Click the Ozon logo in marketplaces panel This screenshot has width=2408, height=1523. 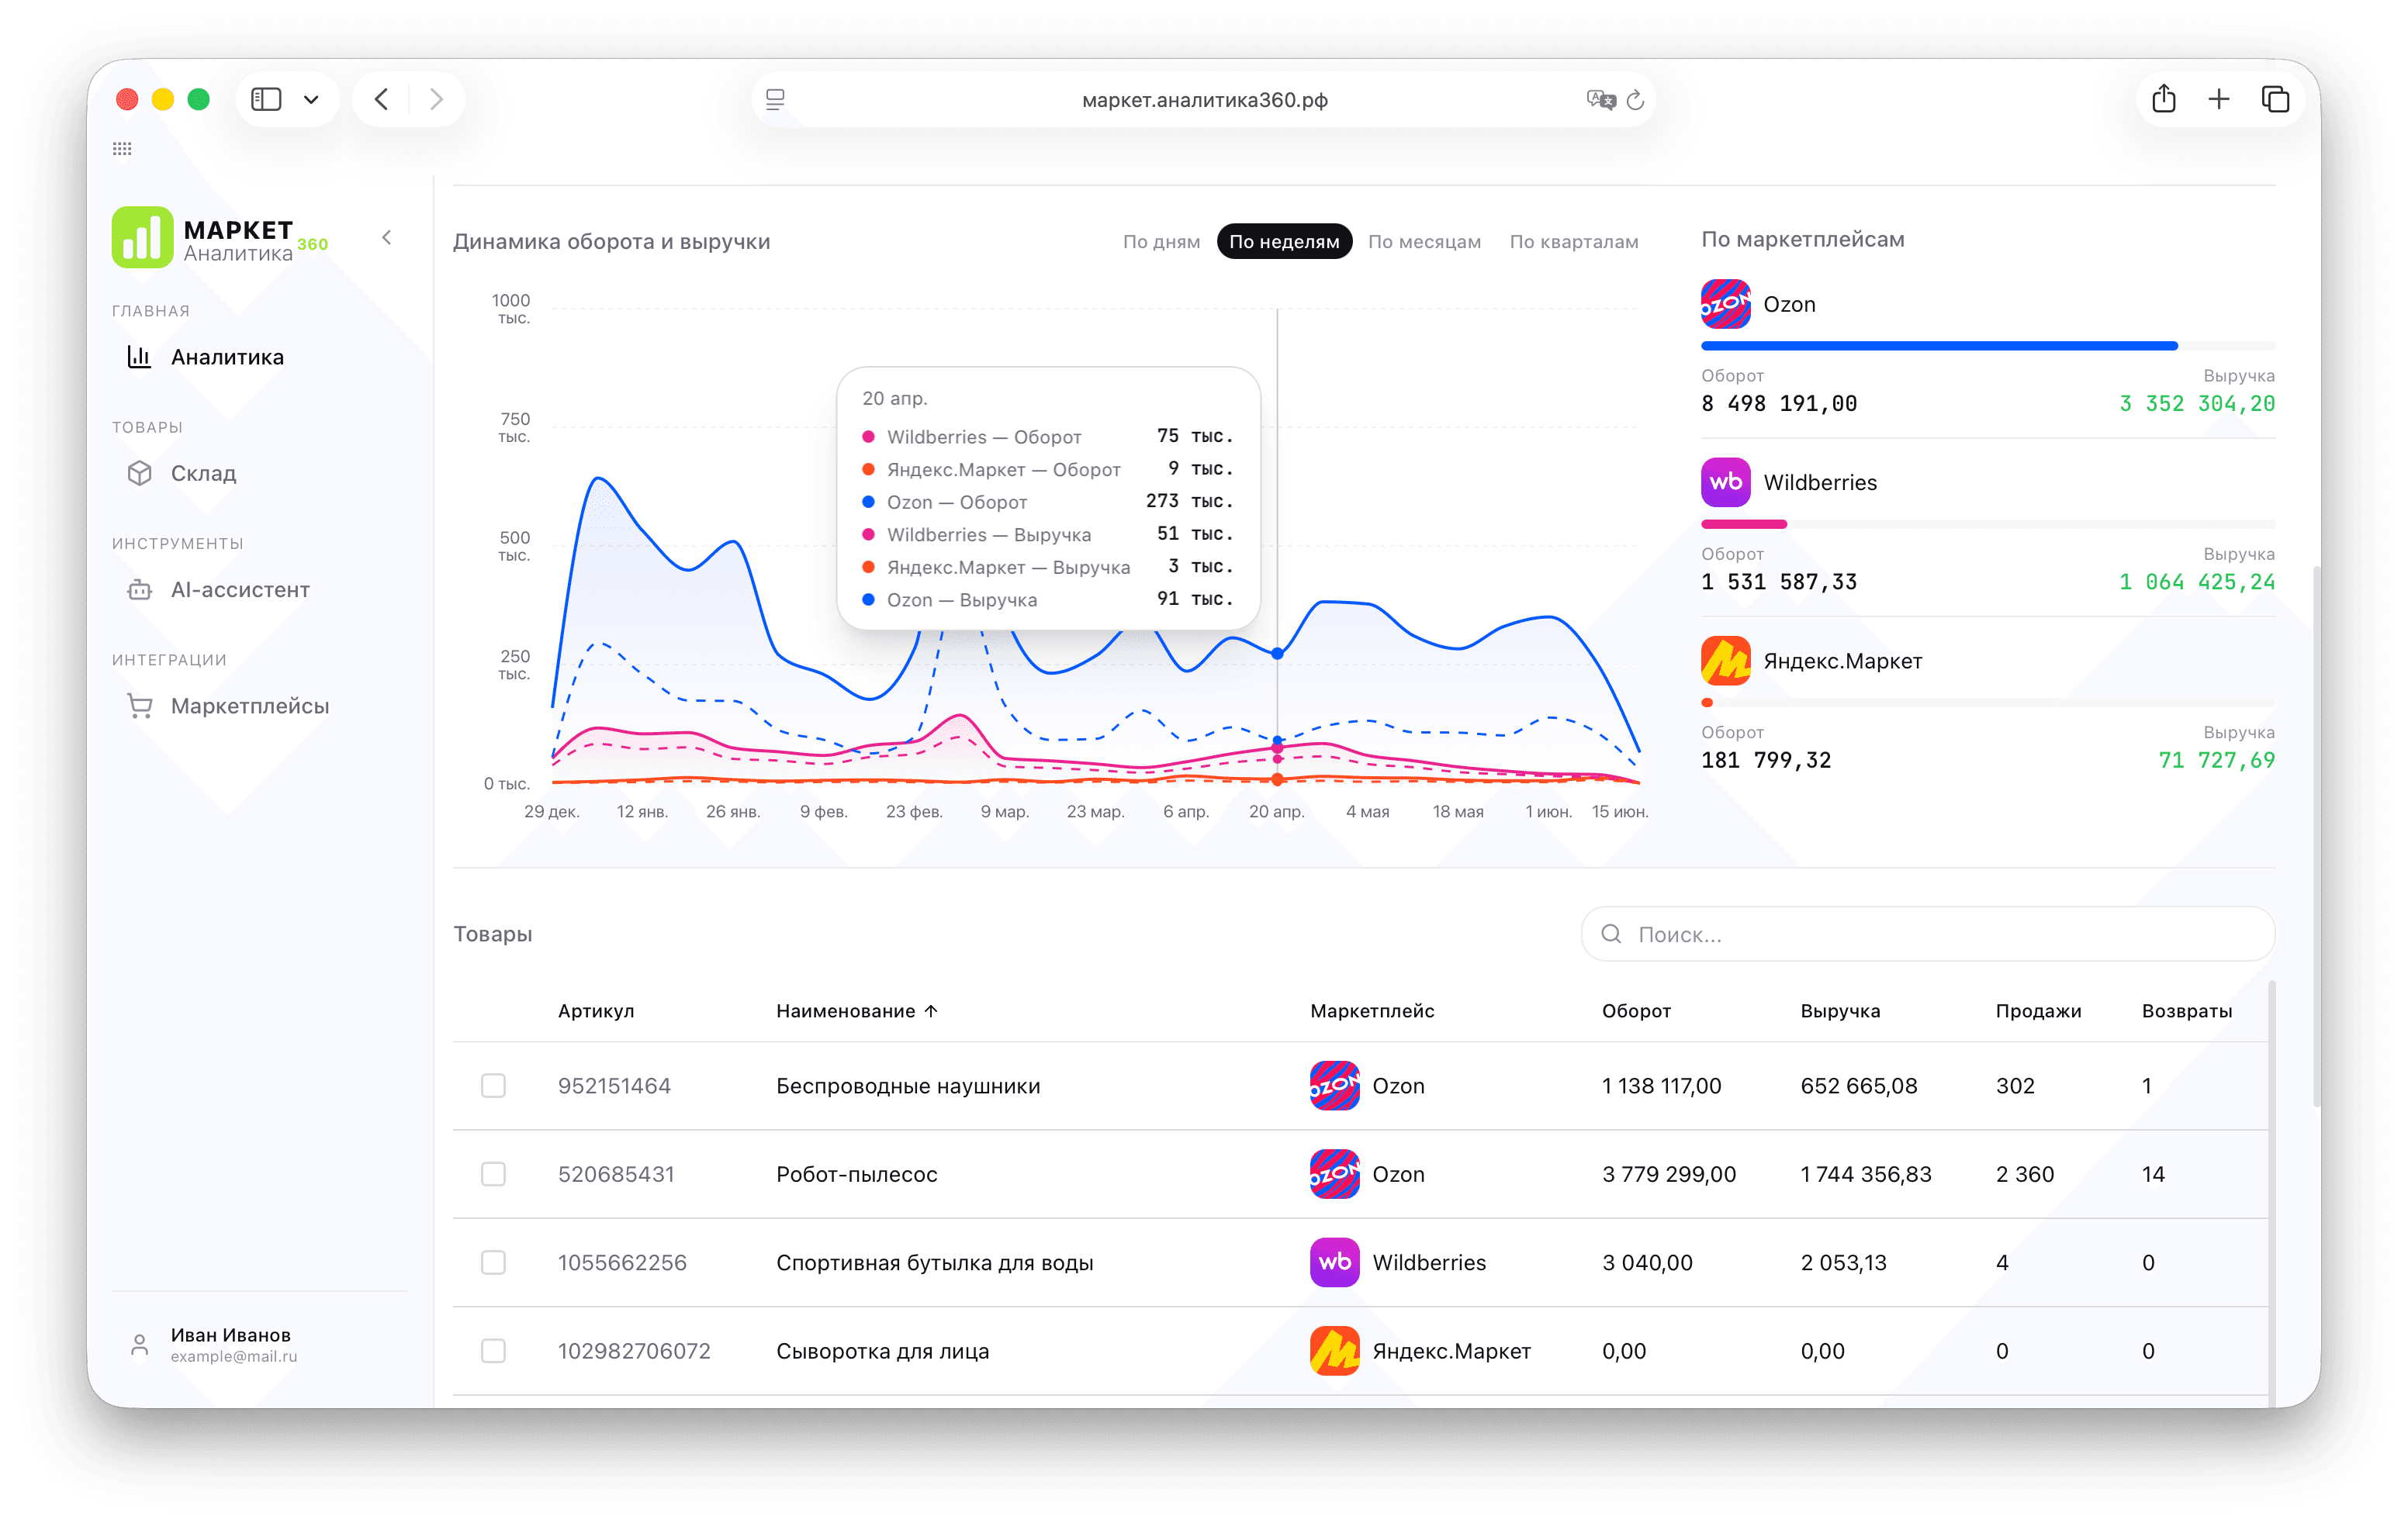pyautogui.click(x=1726, y=304)
